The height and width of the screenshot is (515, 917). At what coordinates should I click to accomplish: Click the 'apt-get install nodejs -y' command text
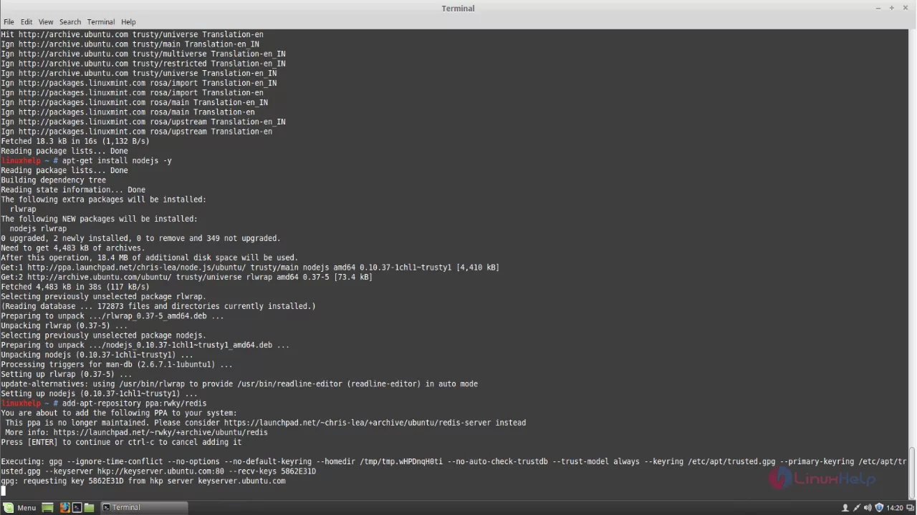[x=117, y=161]
